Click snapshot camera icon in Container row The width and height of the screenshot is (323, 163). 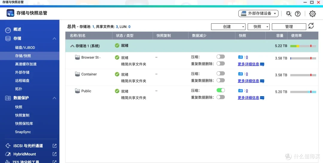pyautogui.click(x=240, y=74)
